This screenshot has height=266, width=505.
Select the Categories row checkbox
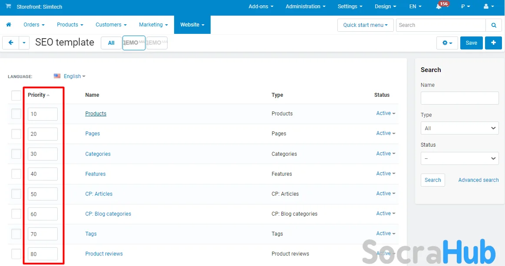(x=16, y=154)
